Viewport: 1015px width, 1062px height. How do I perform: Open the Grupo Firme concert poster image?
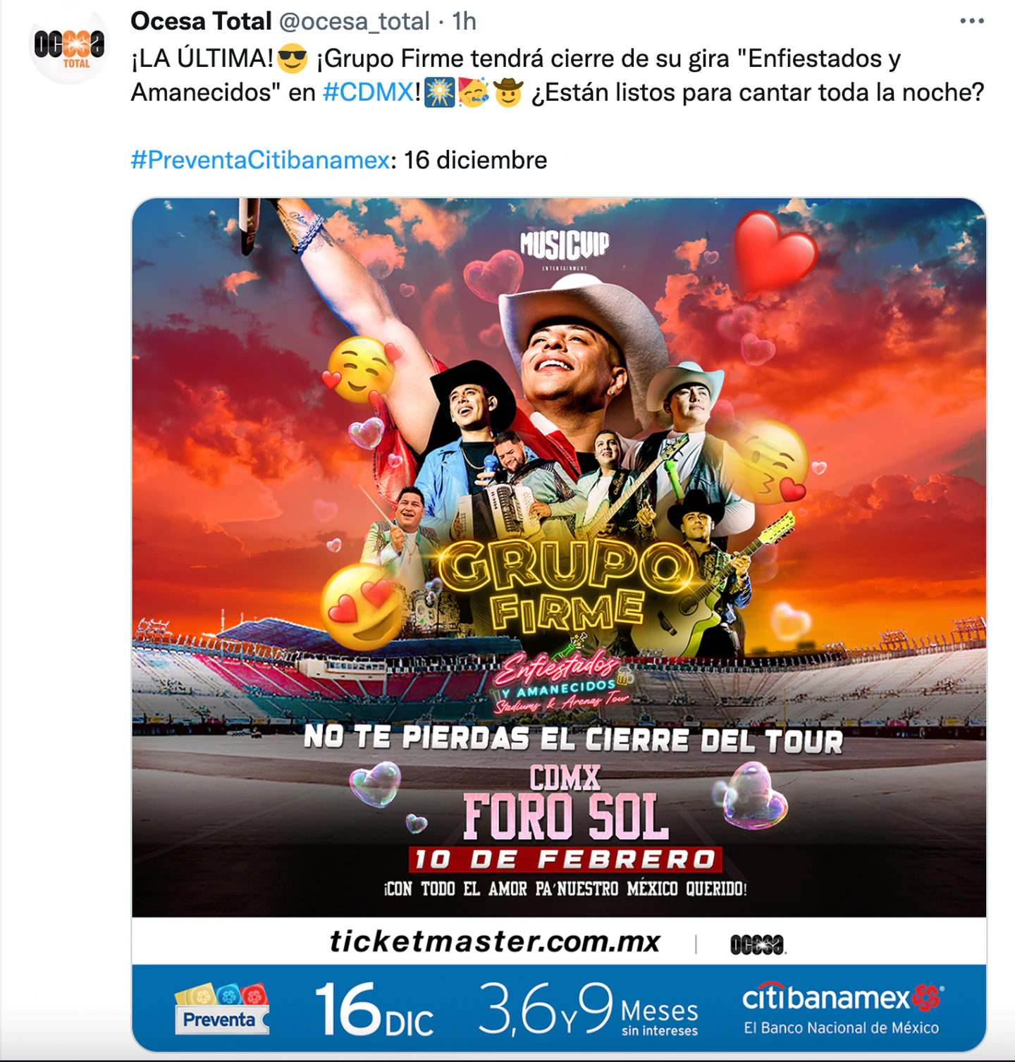coord(559,624)
